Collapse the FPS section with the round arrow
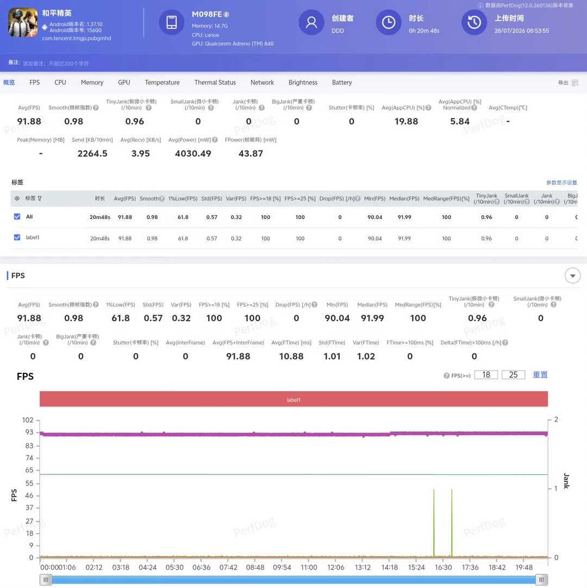The width and height of the screenshot is (587, 588). [x=572, y=276]
